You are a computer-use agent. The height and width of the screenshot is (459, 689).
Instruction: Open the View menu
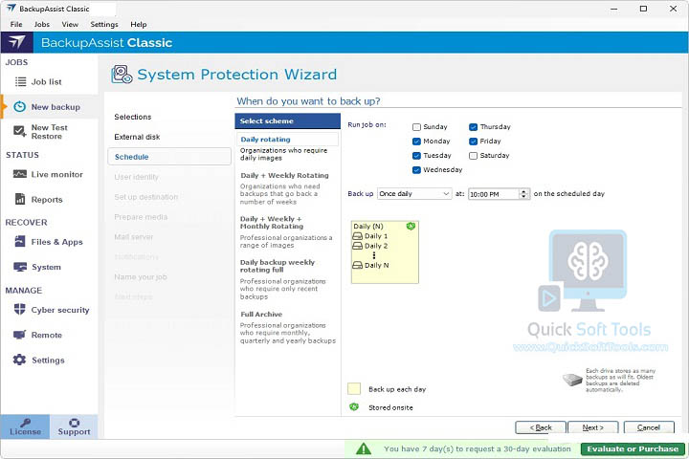[70, 24]
